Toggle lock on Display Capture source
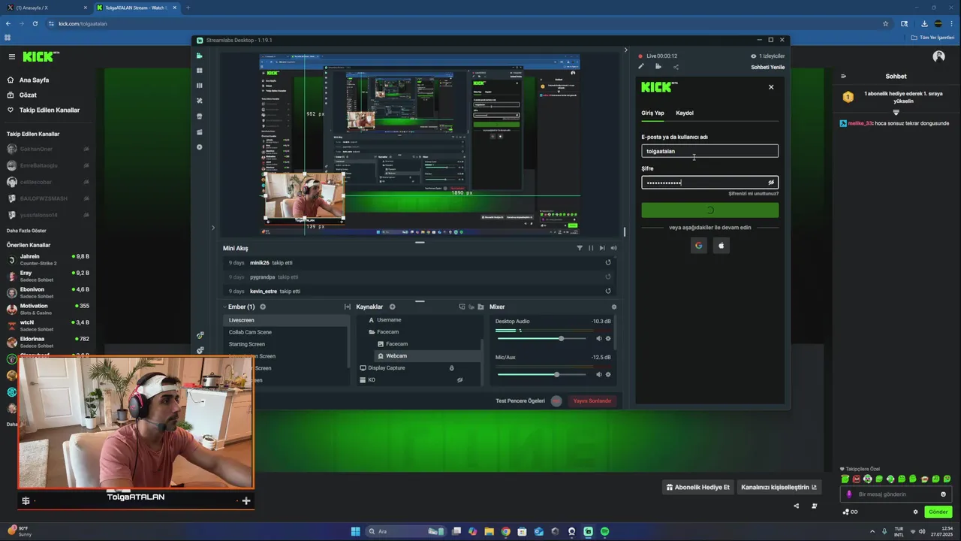This screenshot has height=541, width=961. click(451, 368)
